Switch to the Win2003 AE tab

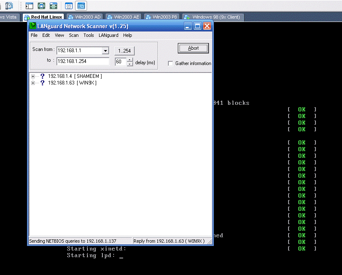[124, 17]
